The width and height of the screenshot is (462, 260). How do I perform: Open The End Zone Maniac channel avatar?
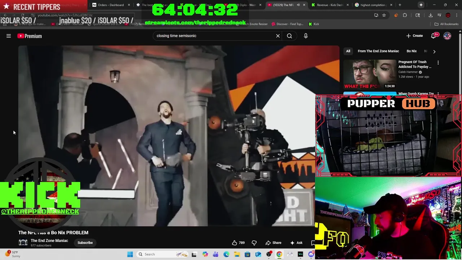tap(23, 243)
